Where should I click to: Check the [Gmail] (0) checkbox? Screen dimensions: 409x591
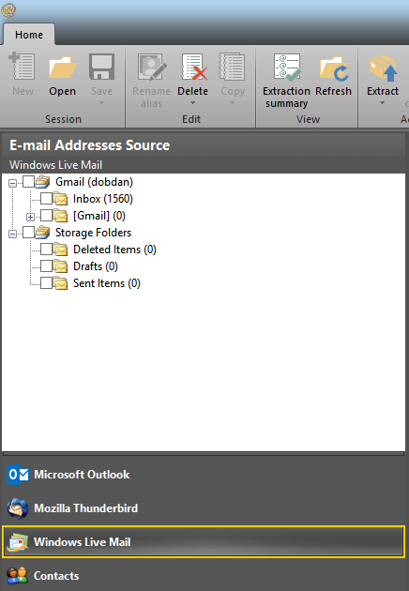coord(46,215)
